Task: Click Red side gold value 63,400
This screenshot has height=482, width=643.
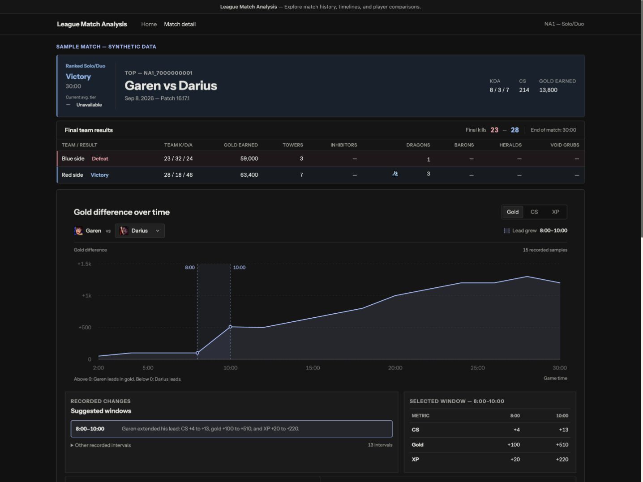Action: (x=249, y=175)
